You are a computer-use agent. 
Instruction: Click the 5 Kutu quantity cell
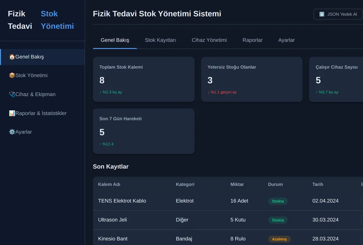click(x=238, y=220)
